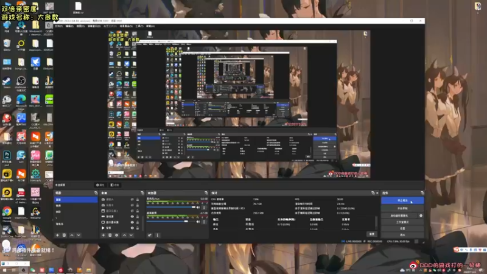Open the File menu in OBS

[x=58, y=26]
